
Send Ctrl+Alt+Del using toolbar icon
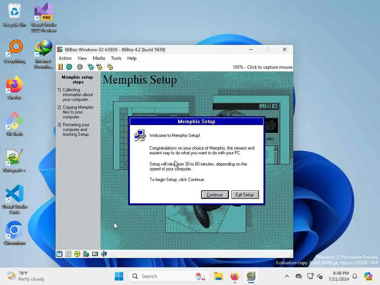pos(91,67)
